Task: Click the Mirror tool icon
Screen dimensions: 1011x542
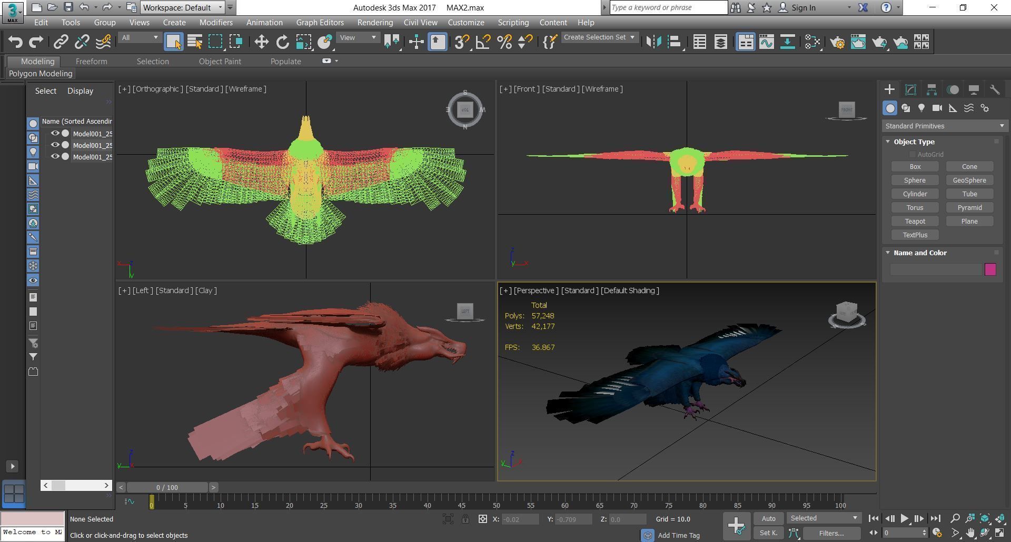Action: tap(653, 42)
